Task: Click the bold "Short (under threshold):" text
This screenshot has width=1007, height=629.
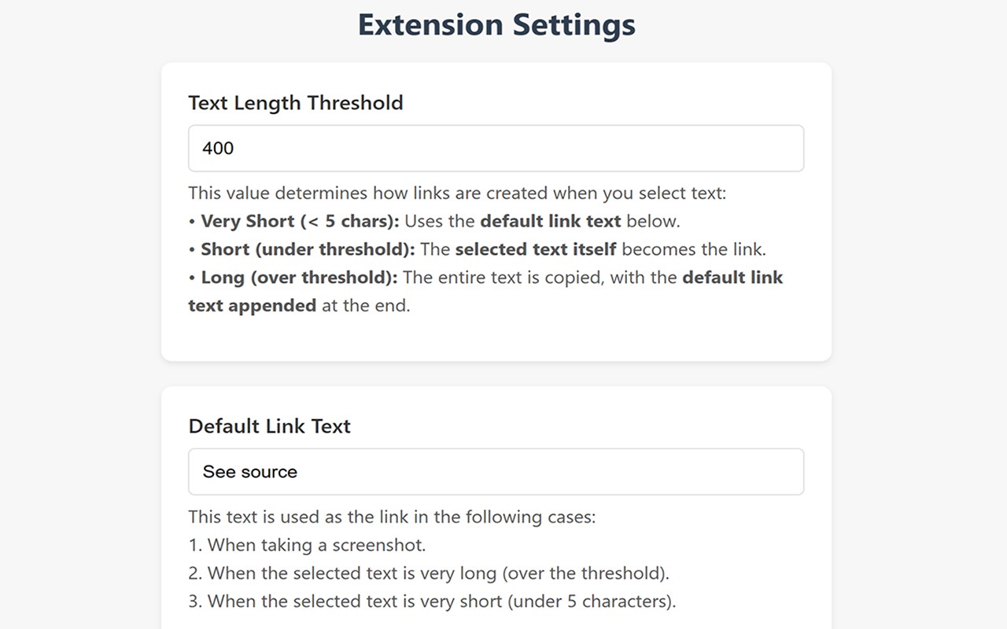Action: click(x=308, y=249)
